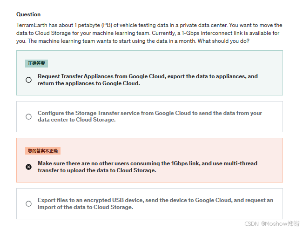The height and width of the screenshot is (230, 303).
Task: Click the option text 'Request Transfer Appliances from Google Cloud'
Action: pos(148,80)
